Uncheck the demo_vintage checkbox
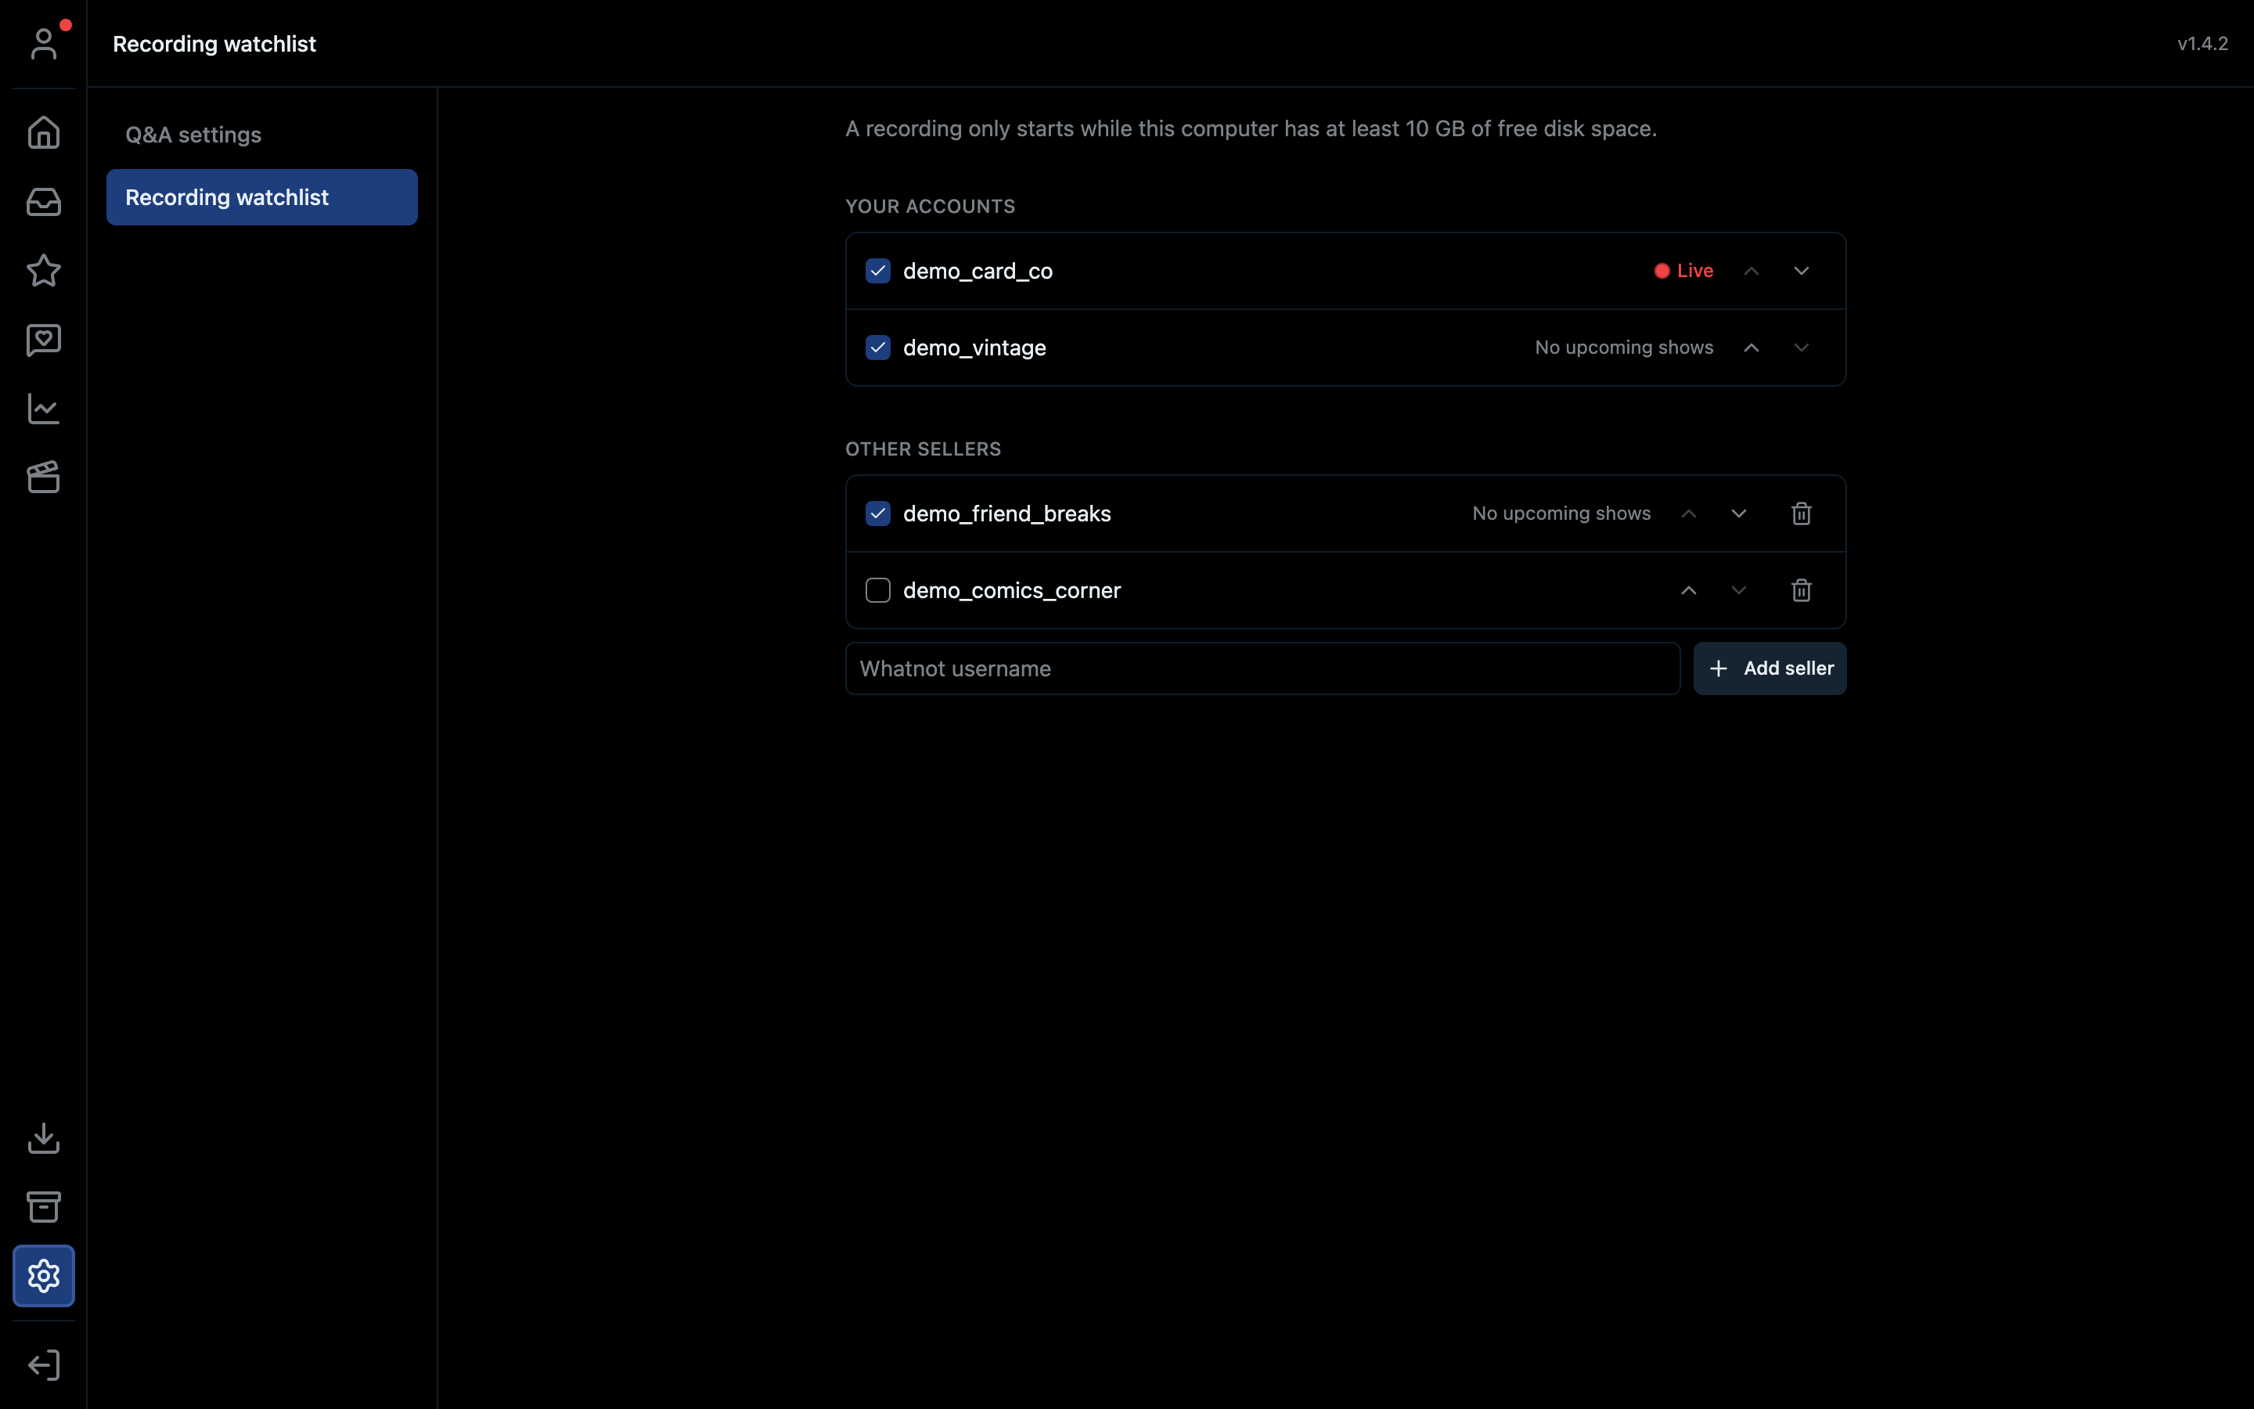 [x=877, y=348]
